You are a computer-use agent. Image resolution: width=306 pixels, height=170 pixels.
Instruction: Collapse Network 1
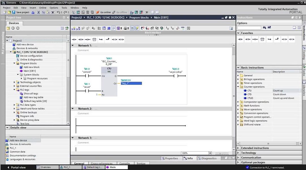[x=72, y=46]
